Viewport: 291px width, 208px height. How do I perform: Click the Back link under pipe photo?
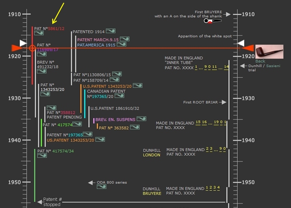[260, 61]
